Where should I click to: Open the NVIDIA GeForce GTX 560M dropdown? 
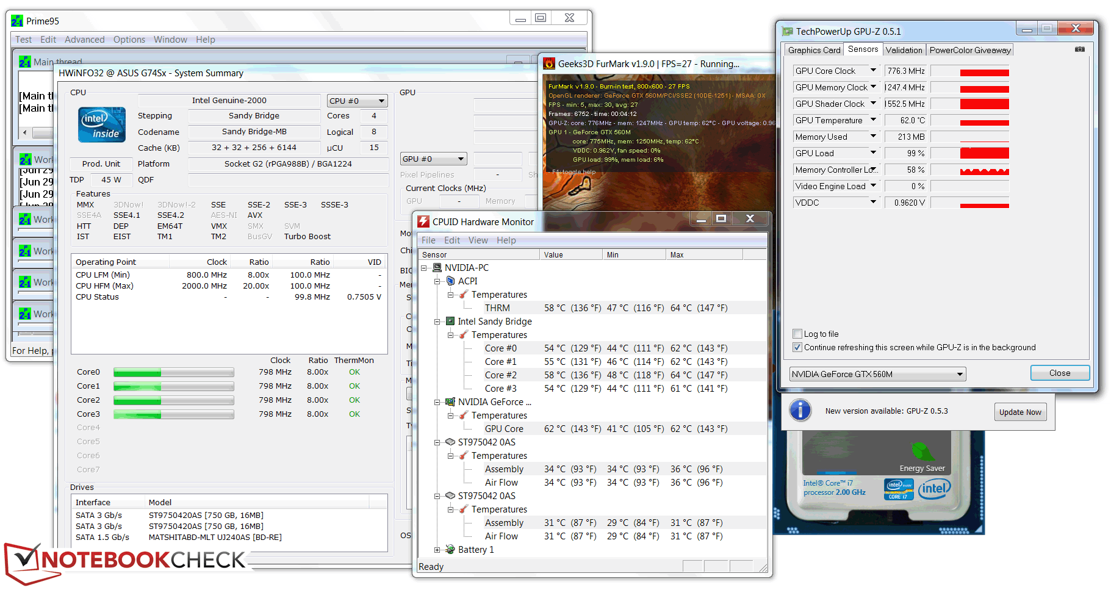[877, 374]
